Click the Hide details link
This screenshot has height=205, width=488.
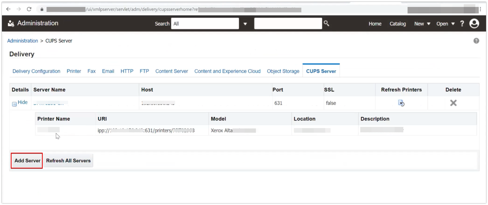pos(23,102)
